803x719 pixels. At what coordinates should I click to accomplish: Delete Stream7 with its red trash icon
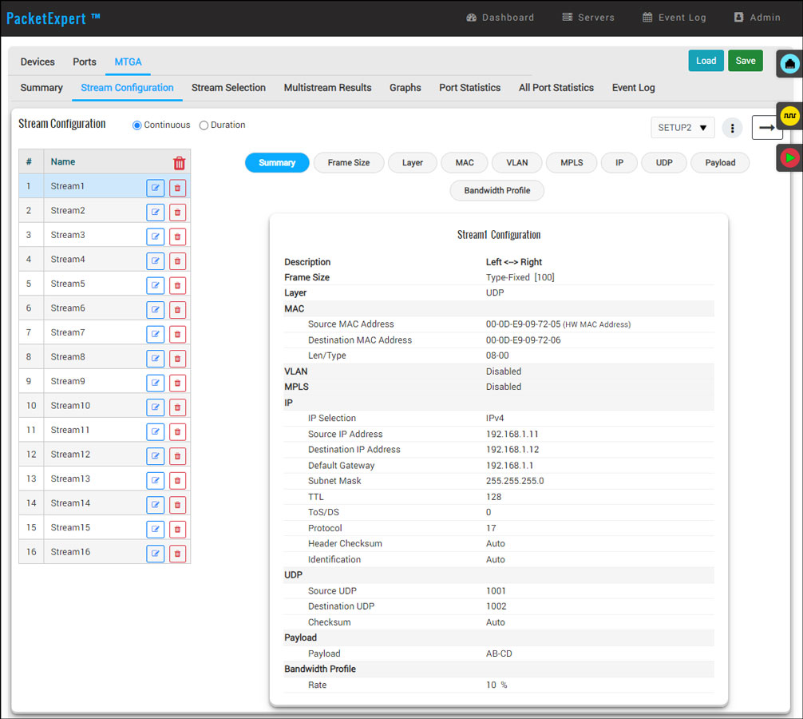coord(177,334)
